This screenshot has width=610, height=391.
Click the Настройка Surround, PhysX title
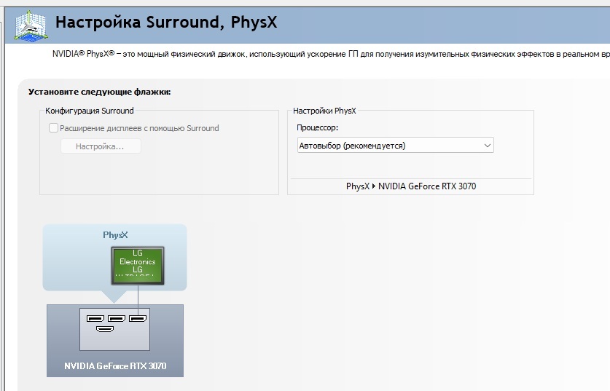[166, 22]
